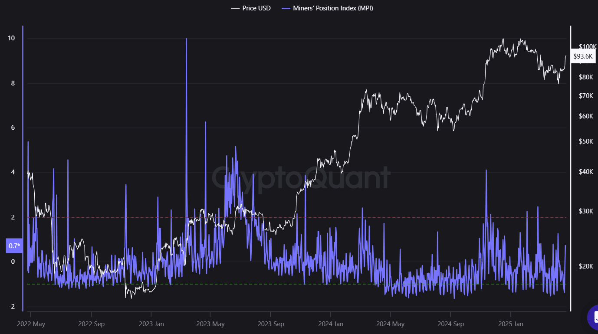Select the 2022 May x-axis label

(x=31, y=324)
